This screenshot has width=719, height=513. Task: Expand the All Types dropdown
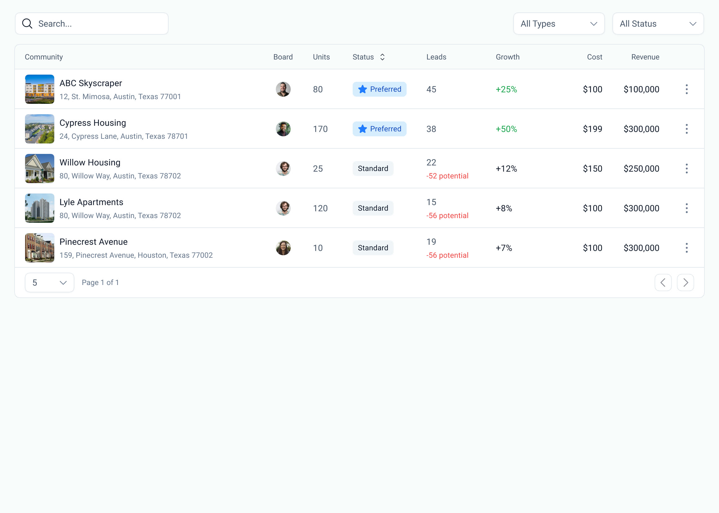559,24
